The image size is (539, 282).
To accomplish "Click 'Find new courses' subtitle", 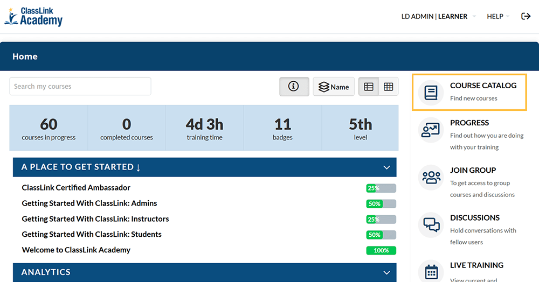I will pyautogui.click(x=473, y=98).
